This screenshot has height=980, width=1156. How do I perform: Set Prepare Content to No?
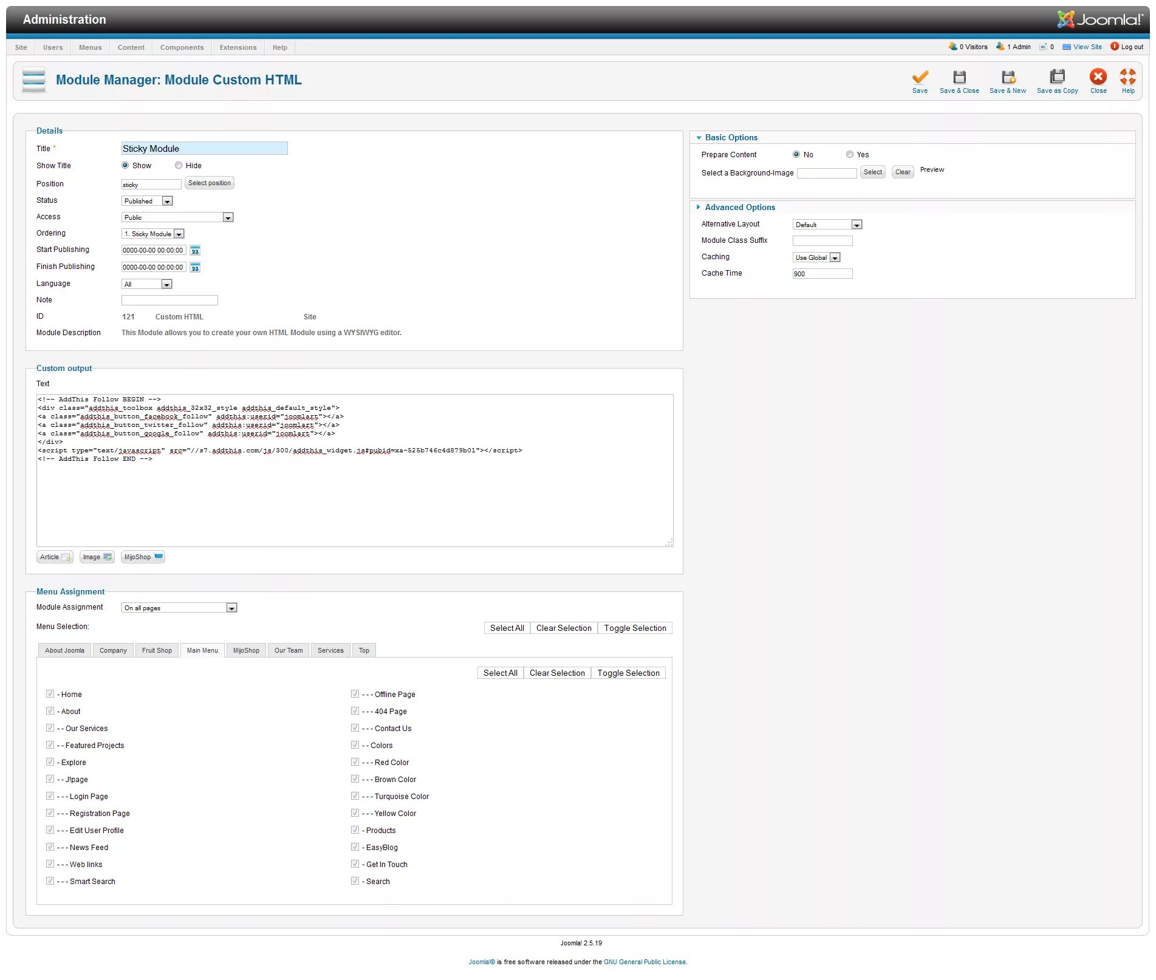(796, 154)
